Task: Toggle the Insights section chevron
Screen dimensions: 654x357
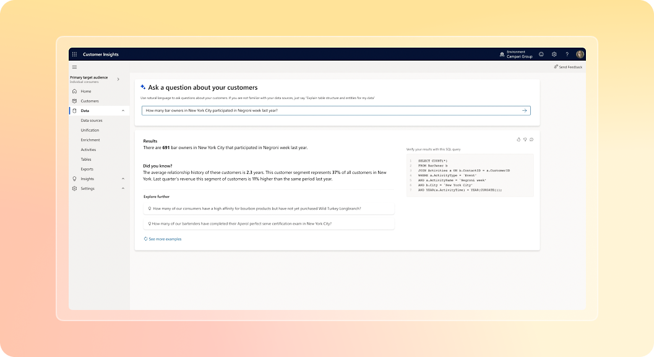Action: pos(123,179)
